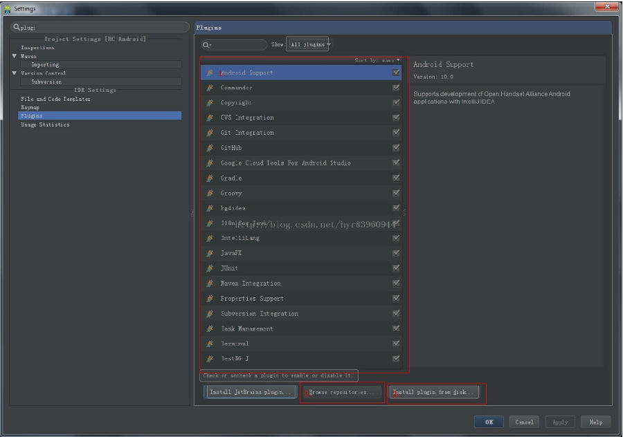Click the Groovy plugin icon

click(x=210, y=194)
